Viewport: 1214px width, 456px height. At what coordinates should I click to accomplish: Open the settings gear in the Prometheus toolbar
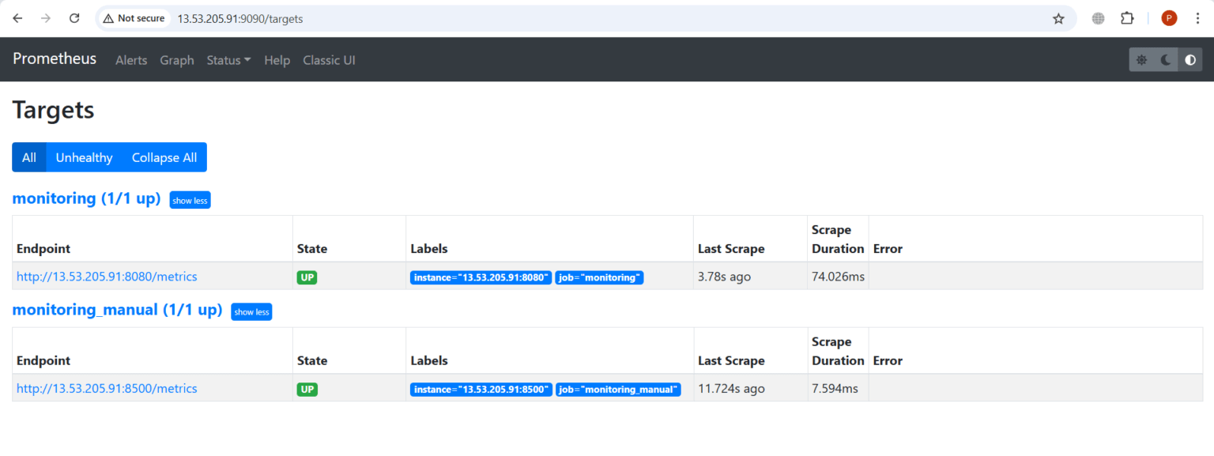[x=1141, y=59]
